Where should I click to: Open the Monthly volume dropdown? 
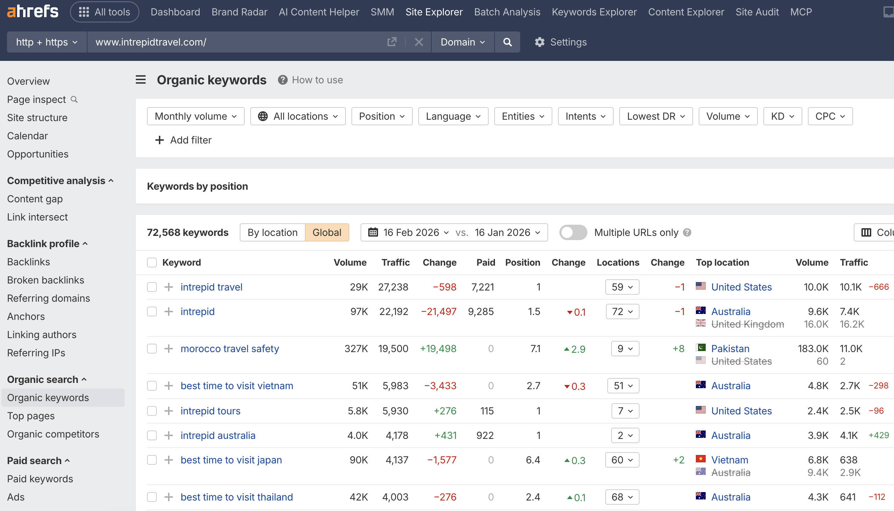point(196,116)
